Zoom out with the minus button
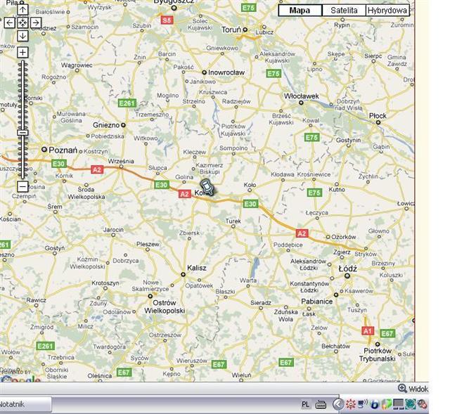This screenshot has height=414, width=450. click(x=22, y=186)
